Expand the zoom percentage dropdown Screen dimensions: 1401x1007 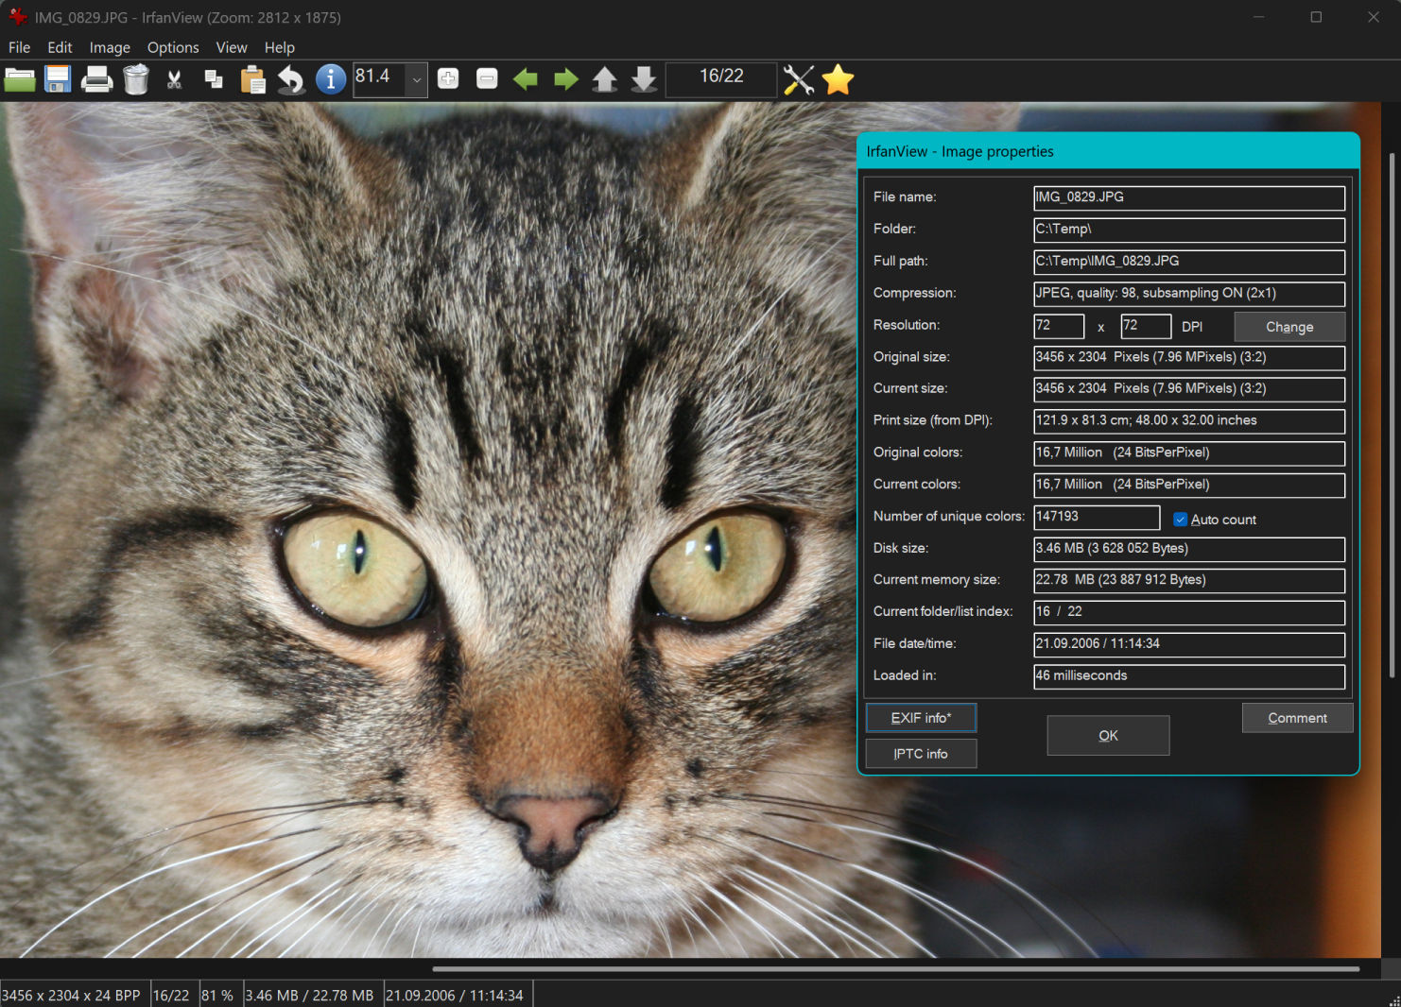pyautogui.click(x=417, y=80)
